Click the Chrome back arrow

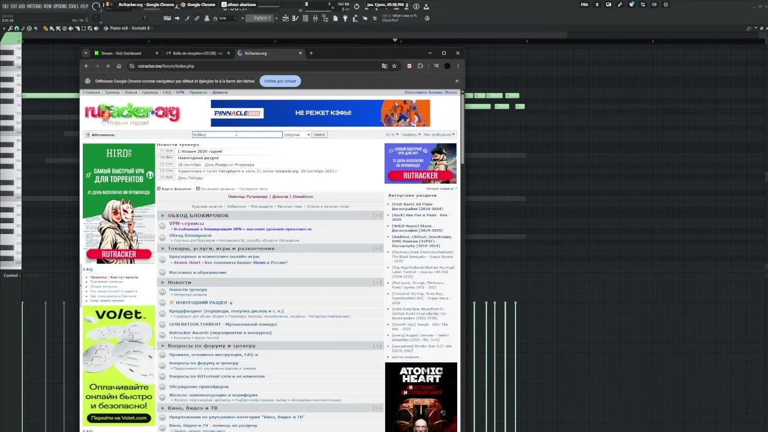pyautogui.click(x=86, y=66)
